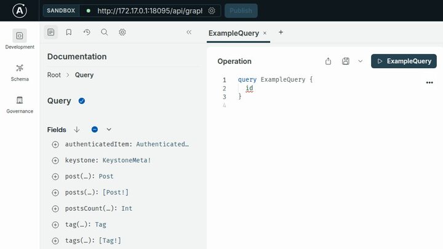
Task: Go to Root in breadcrumb
Action: point(54,75)
